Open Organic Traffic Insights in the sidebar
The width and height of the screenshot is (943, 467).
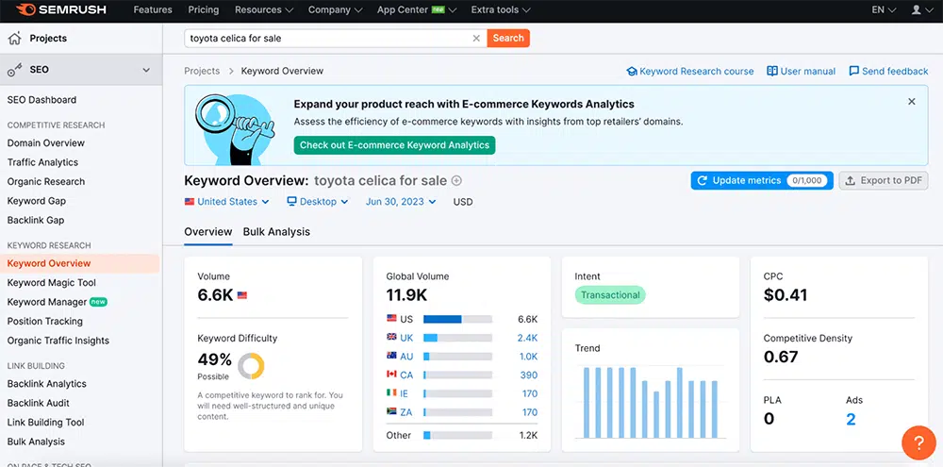pos(58,341)
